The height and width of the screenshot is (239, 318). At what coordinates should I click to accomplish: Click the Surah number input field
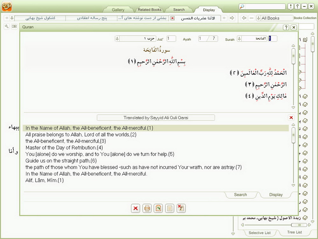pyautogui.click(x=273, y=39)
